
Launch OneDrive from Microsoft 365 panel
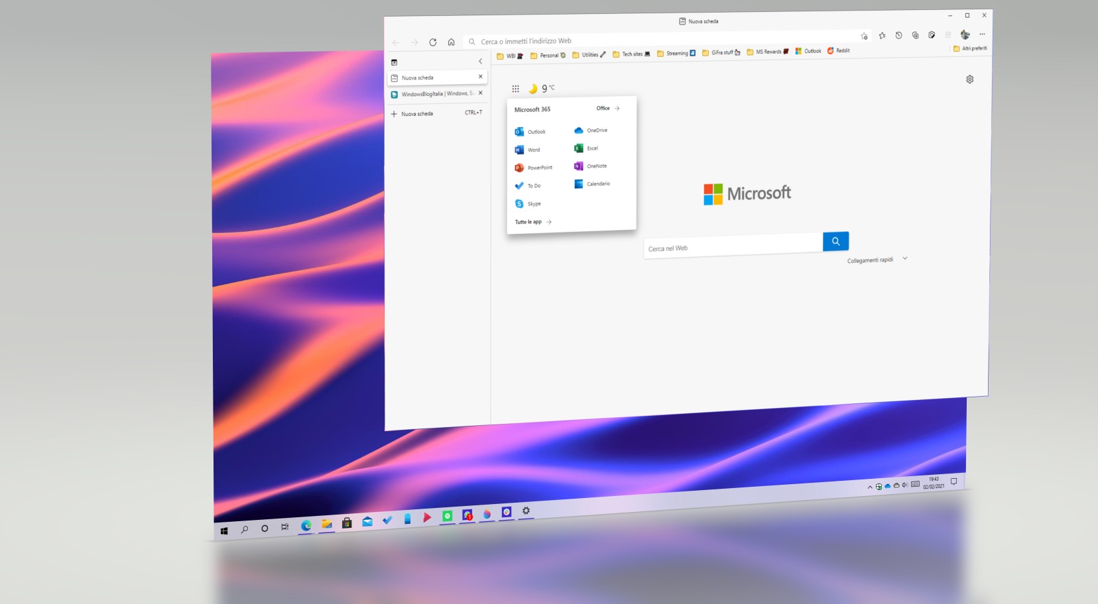pos(591,130)
